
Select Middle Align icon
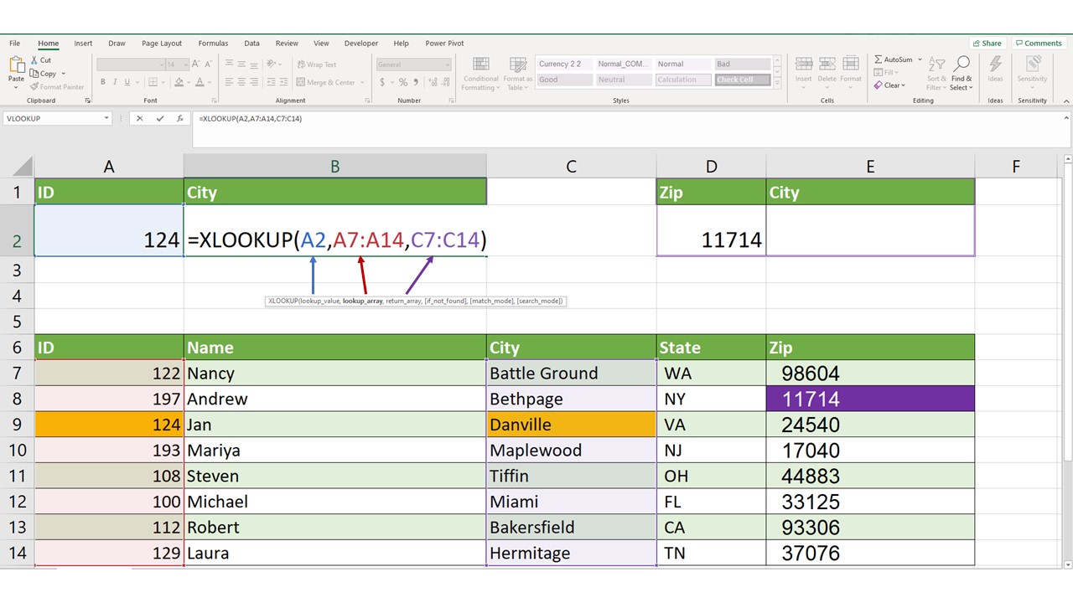[x=241, y=64]
